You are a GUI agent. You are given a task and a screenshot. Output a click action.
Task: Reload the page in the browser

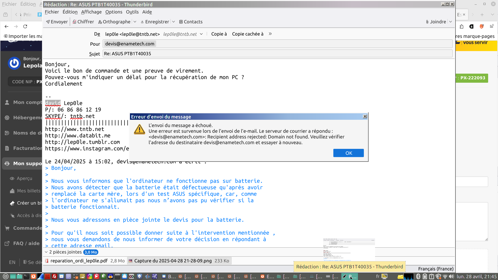coord(25,26)
